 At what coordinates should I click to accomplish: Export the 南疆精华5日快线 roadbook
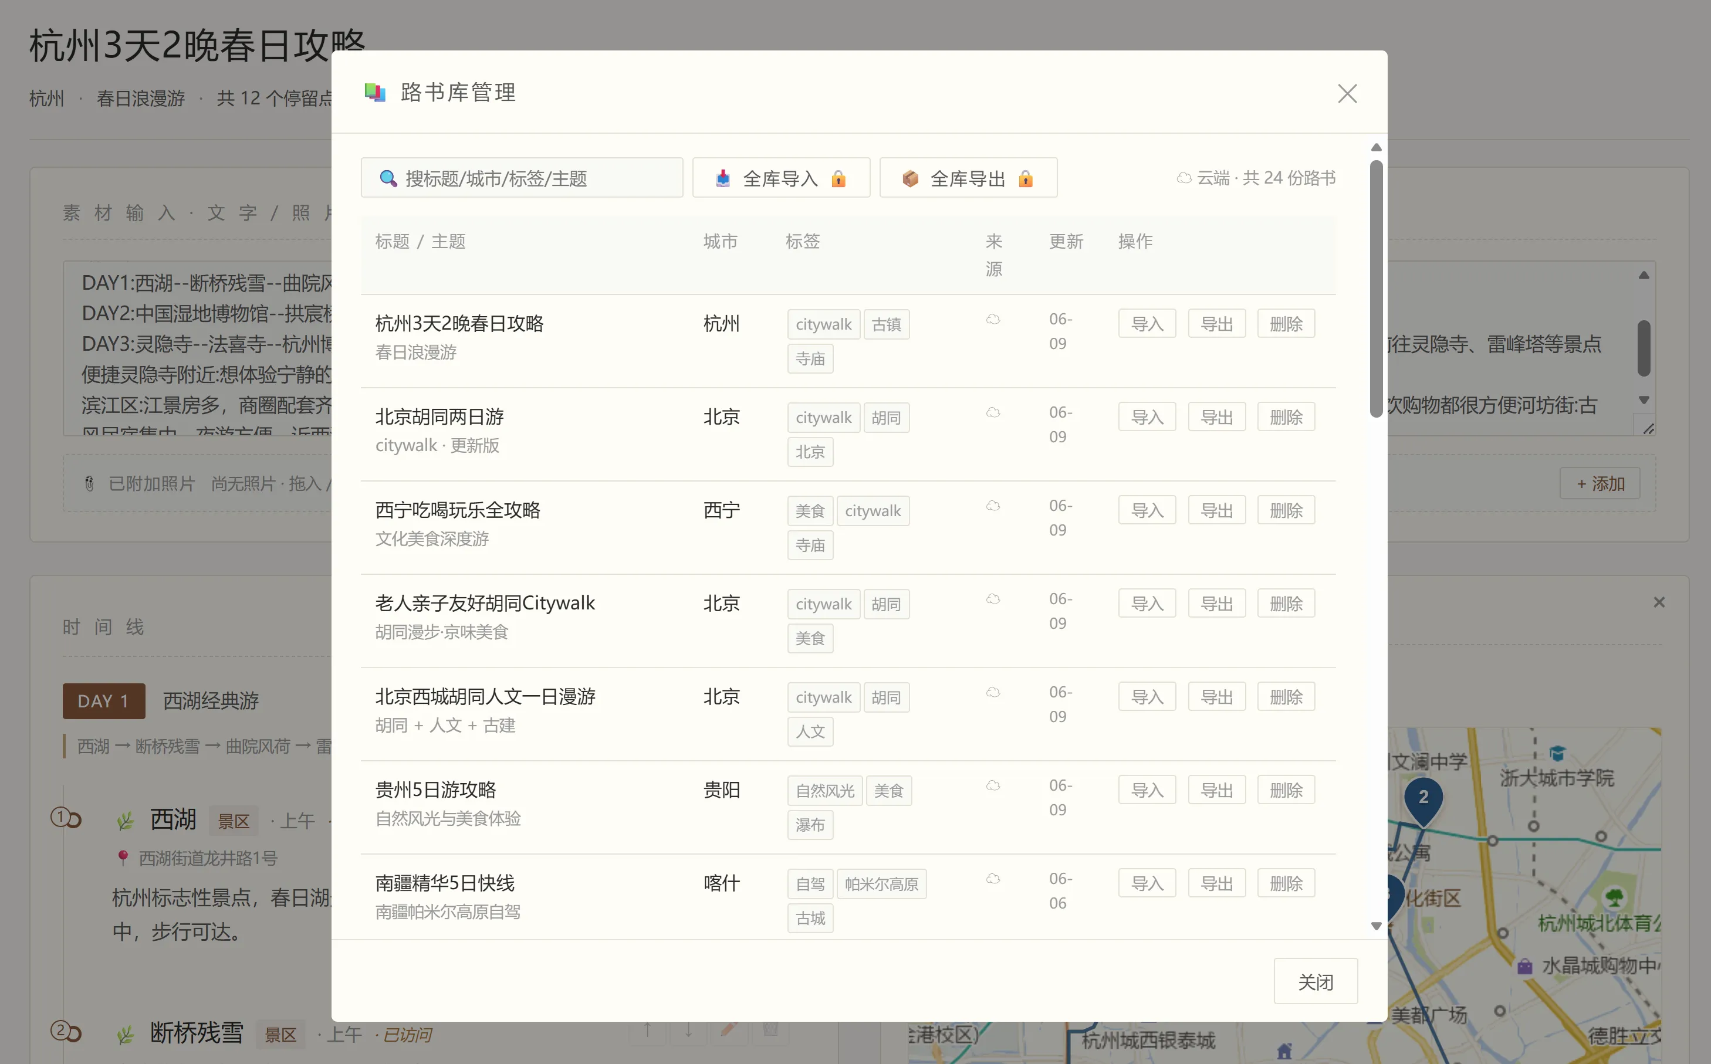tap(1216, 883)
